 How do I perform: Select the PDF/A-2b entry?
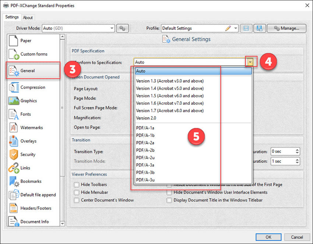pos(193,150)
